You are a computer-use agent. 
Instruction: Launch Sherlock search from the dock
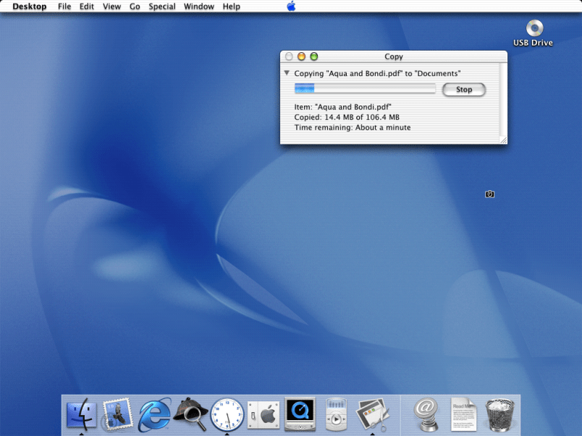point(190,415)
